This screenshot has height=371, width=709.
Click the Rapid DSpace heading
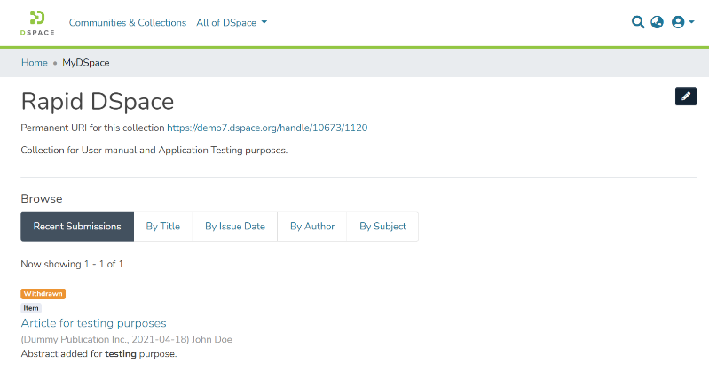pyautogui.click(x=98, y=100)
